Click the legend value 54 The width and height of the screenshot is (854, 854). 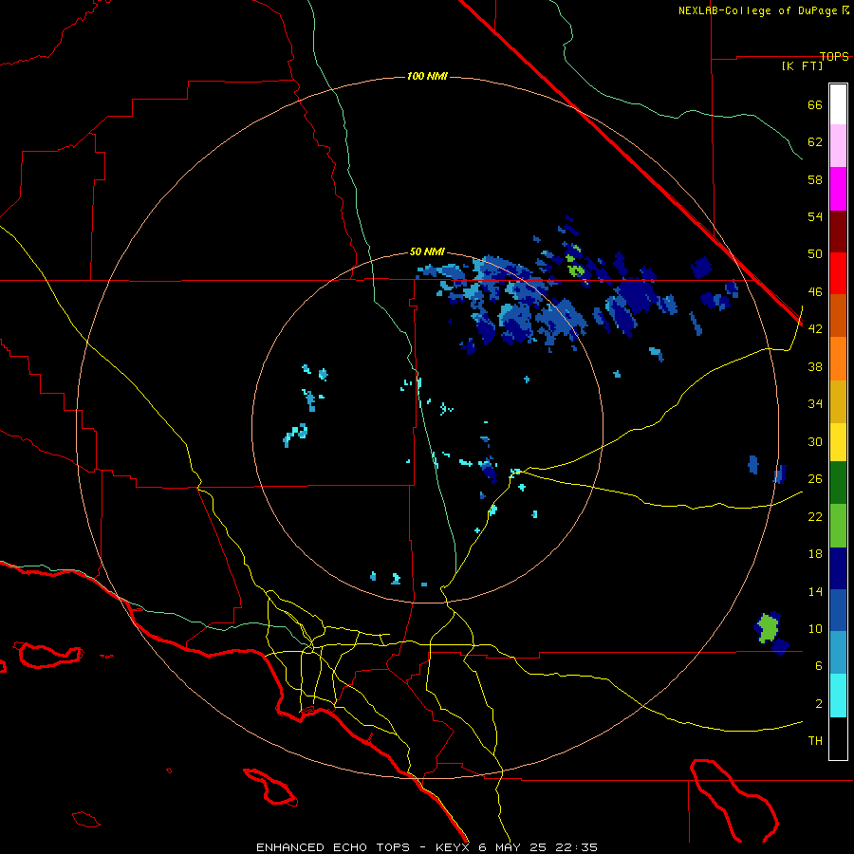(815, 216)
